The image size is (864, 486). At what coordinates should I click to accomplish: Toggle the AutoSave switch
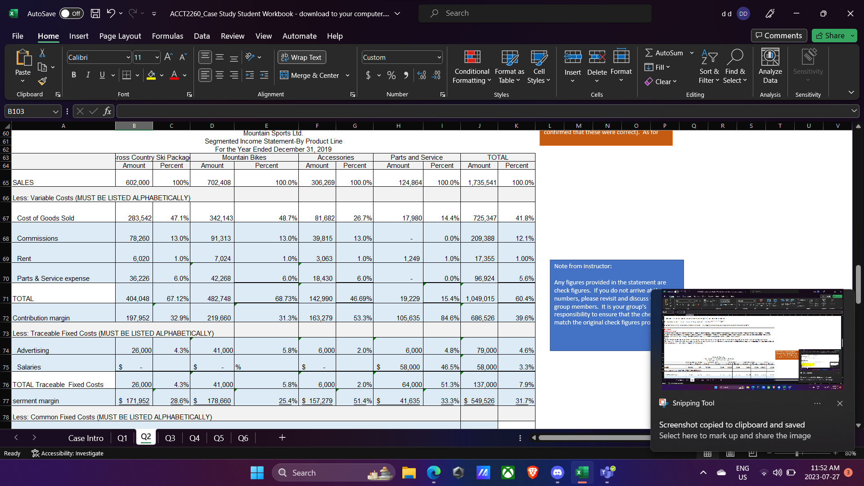(71, 13)
